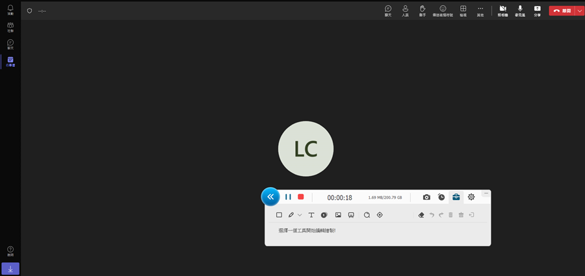Select the insert image tool
585x276 pixels.
tap(338, 215)
